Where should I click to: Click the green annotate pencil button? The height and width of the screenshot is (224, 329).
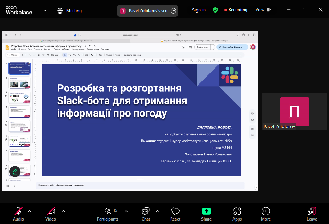pos(15,171)
